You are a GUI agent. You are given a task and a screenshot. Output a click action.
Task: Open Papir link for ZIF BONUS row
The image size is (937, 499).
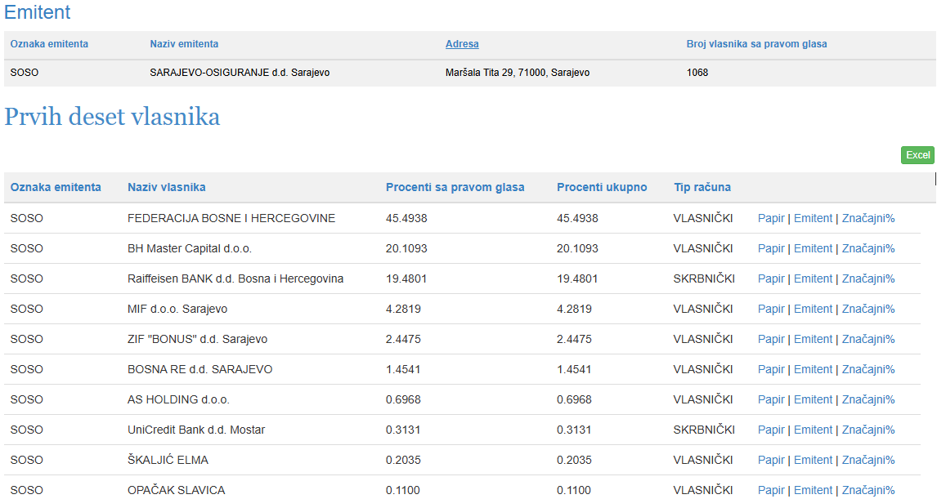[x=771, y=339]
